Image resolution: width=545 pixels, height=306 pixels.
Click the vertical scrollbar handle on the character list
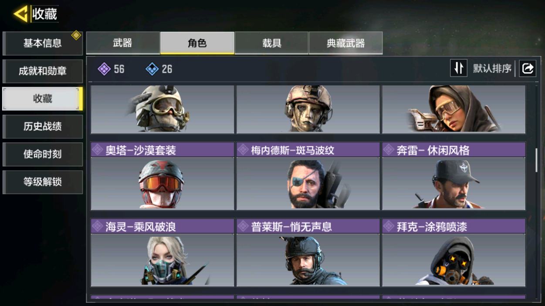[x=536, y=160]
